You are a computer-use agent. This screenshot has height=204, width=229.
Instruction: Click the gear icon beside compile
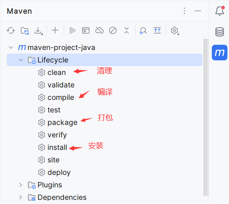point(42,97)
